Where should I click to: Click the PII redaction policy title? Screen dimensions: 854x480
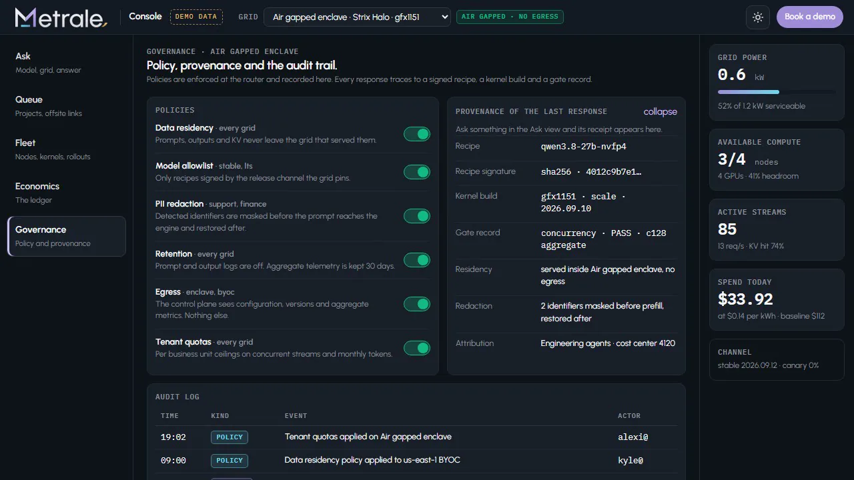pos(179,204)
